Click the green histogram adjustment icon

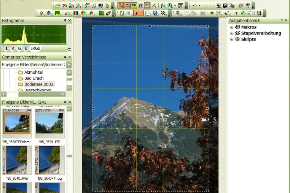(x=57, y=13)
